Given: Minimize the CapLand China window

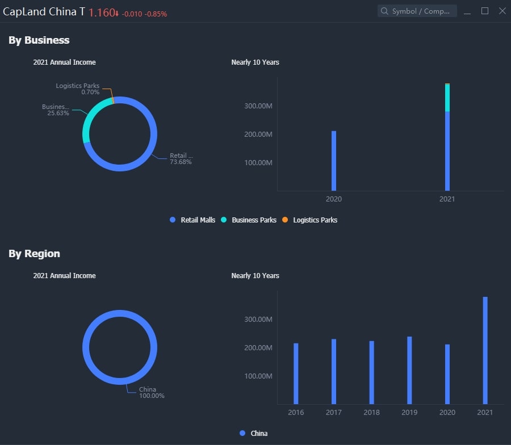Looking at the screenshot, I should click(x=467, y=11).
